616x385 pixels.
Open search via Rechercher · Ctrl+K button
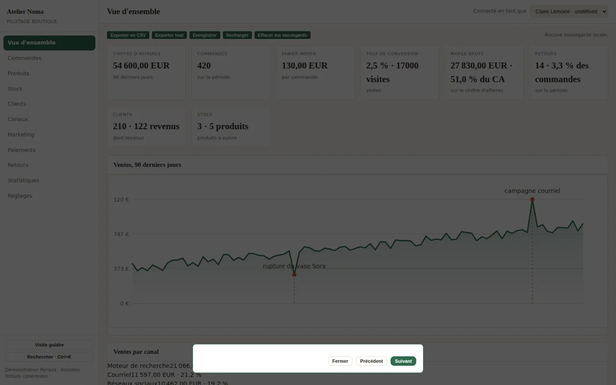point(49,357)
